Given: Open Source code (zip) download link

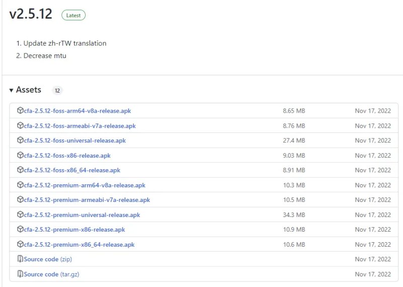Looking at the screenshot, I should coord(48,259).
